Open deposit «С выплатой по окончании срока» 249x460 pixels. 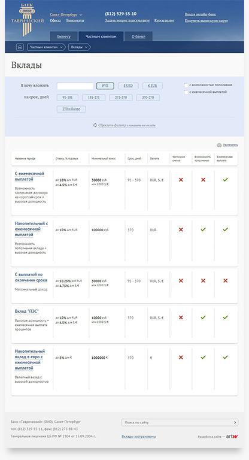click(x=31, y=277)
